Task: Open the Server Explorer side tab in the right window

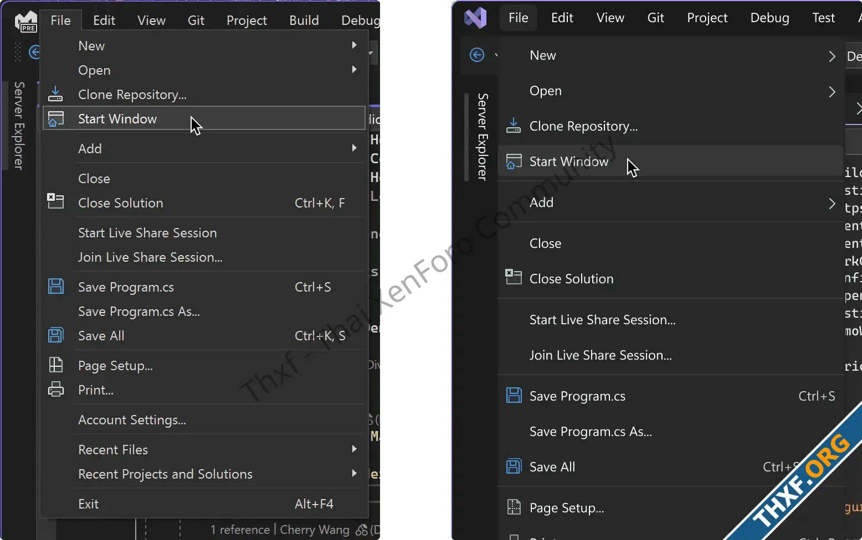Action: pos(483,137)
